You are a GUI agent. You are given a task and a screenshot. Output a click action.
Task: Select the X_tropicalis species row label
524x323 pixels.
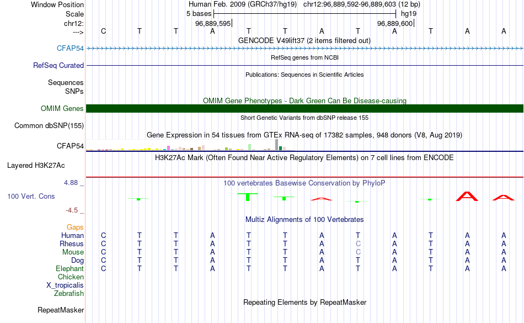65,285
